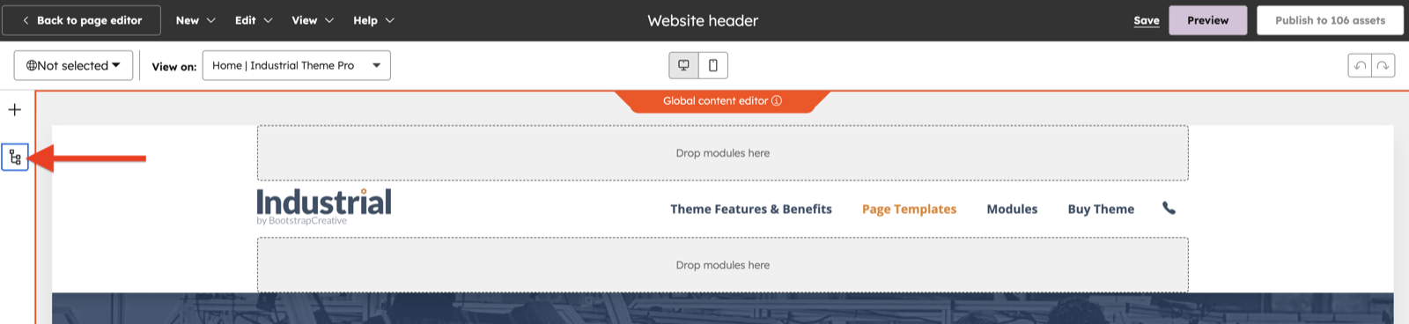1409x324 pixels.
Task: Save the website header
Action: point(1147,20)
